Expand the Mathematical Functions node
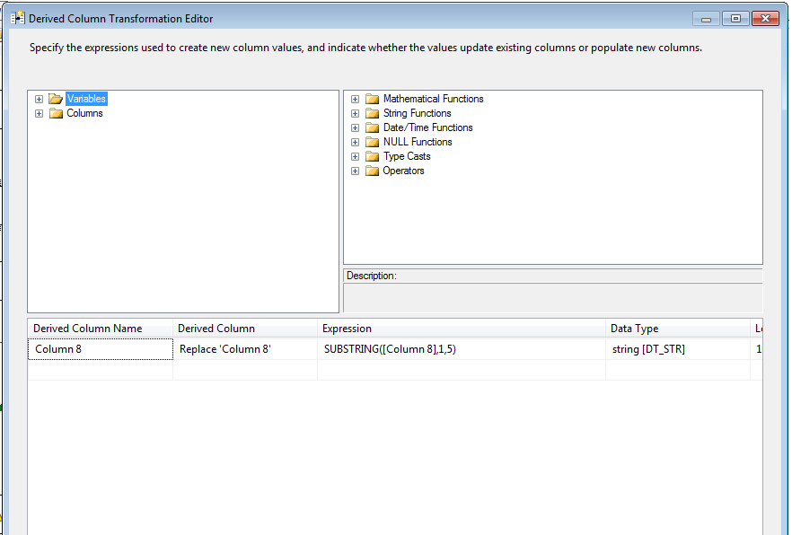 tap(356, 99)
